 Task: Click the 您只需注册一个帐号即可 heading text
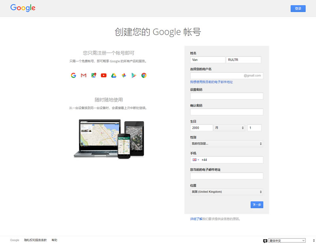109,53
